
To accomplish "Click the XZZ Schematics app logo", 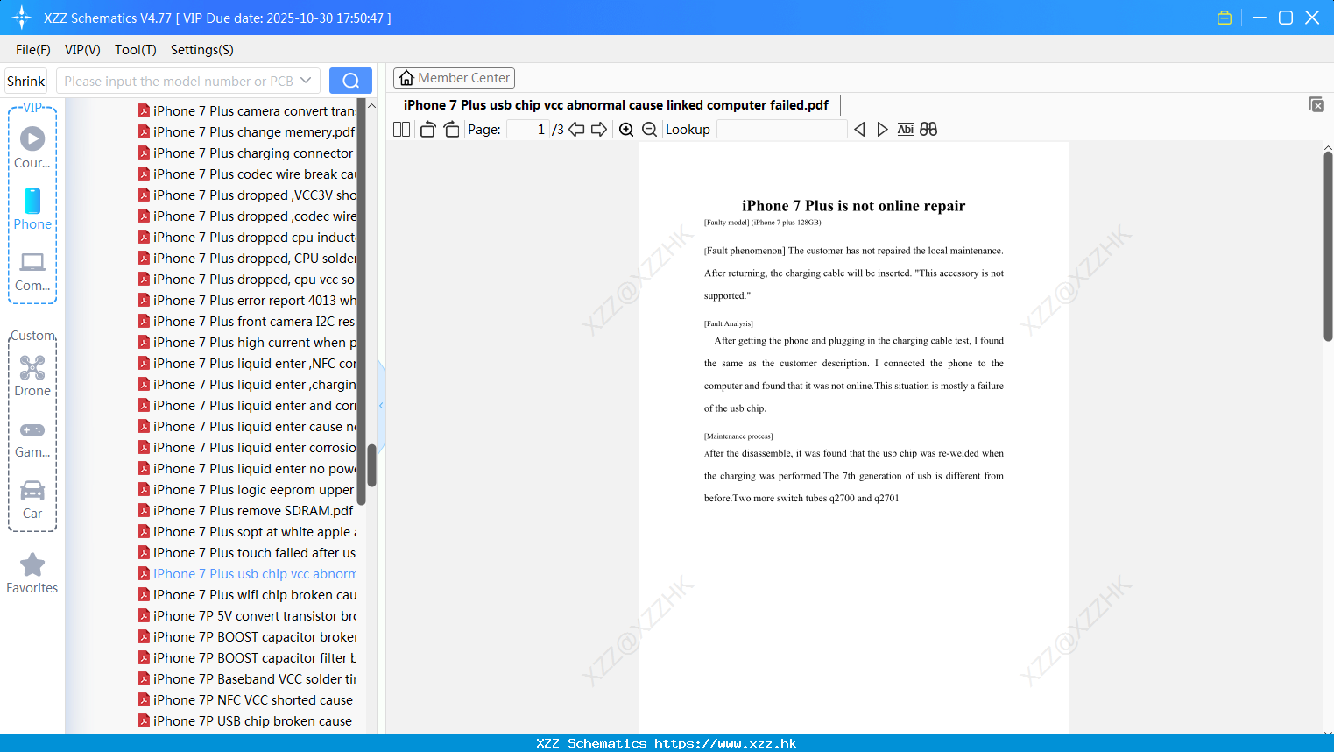I will (22, 18).
